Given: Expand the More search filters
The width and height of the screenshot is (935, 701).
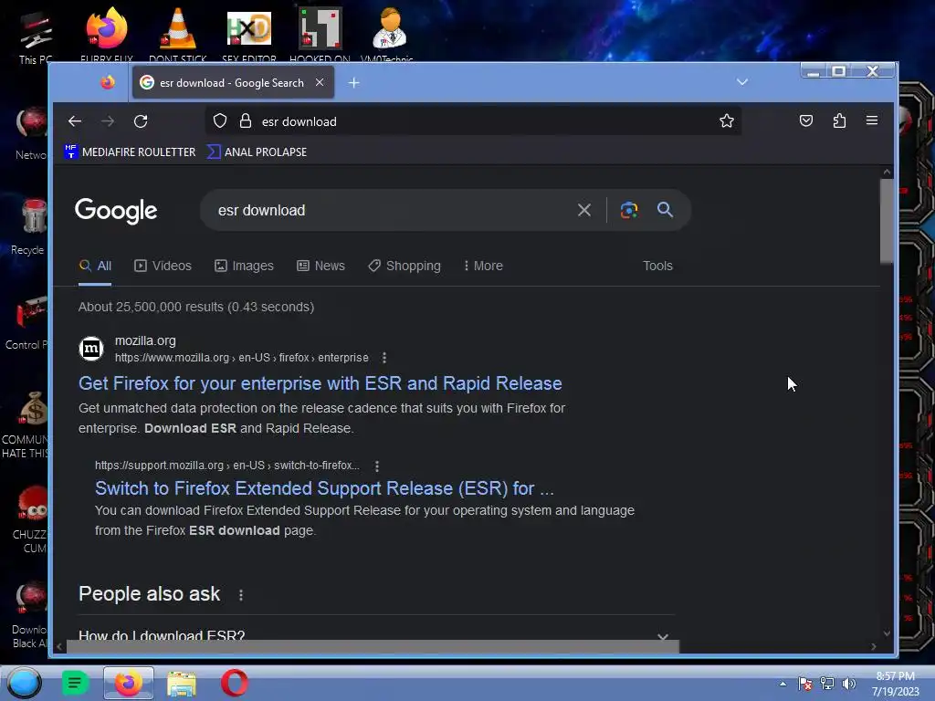Looking at the screenshot, I should pos(483,266).
